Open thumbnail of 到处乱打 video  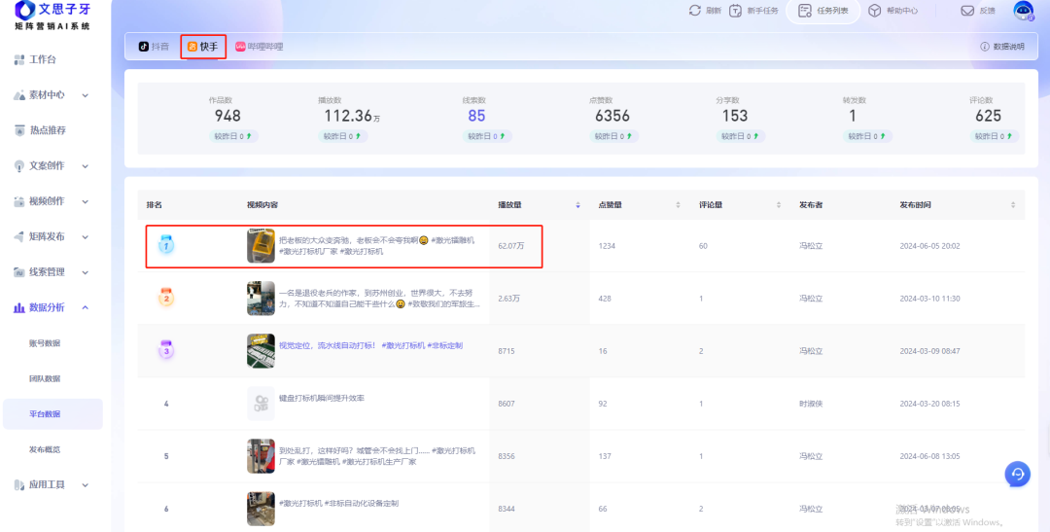tap(261, 455)
